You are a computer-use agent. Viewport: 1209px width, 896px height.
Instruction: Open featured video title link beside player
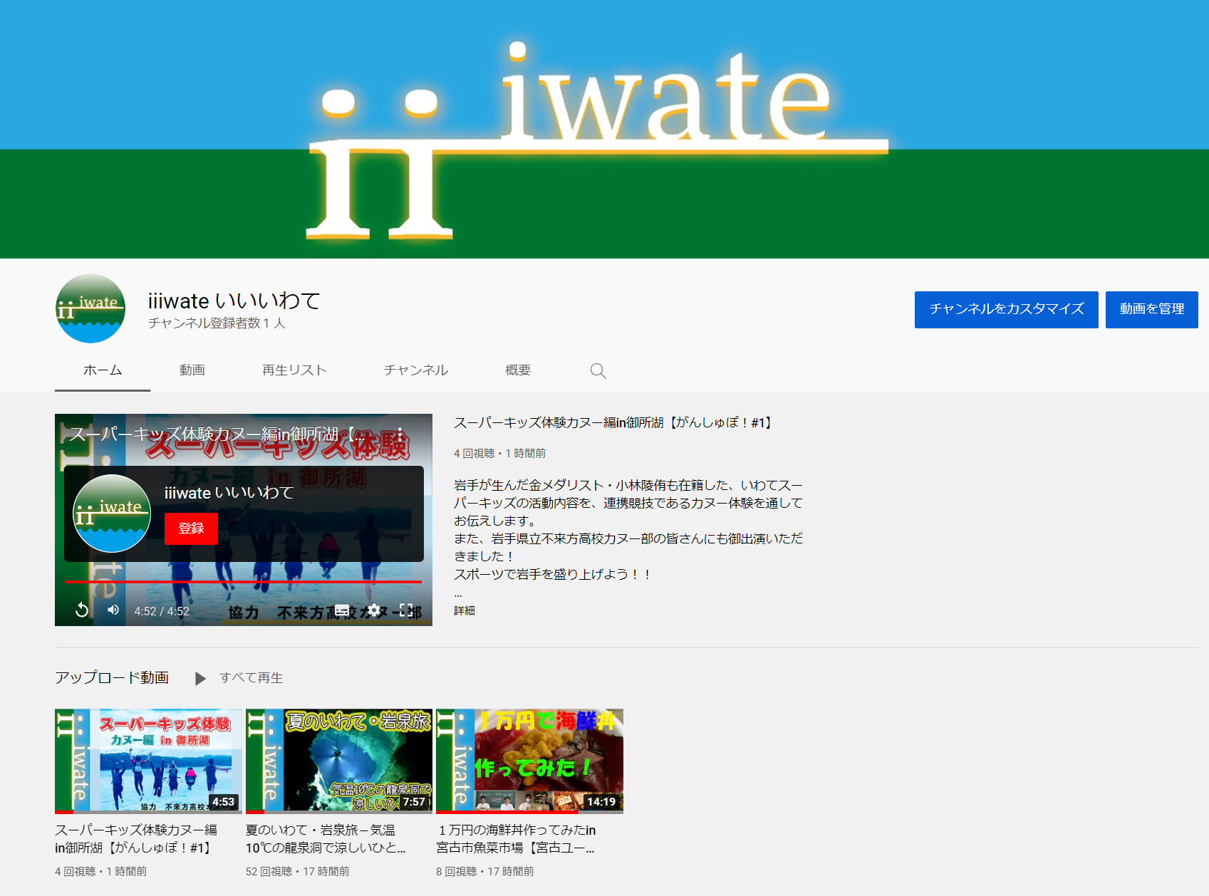point(615,423)
